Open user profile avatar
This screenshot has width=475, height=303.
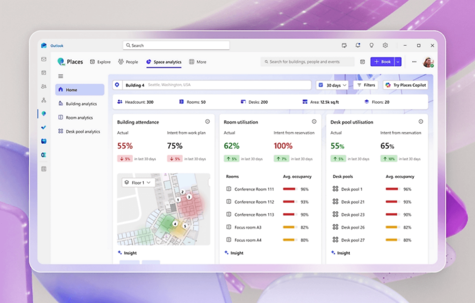click(x=428, y=62)
